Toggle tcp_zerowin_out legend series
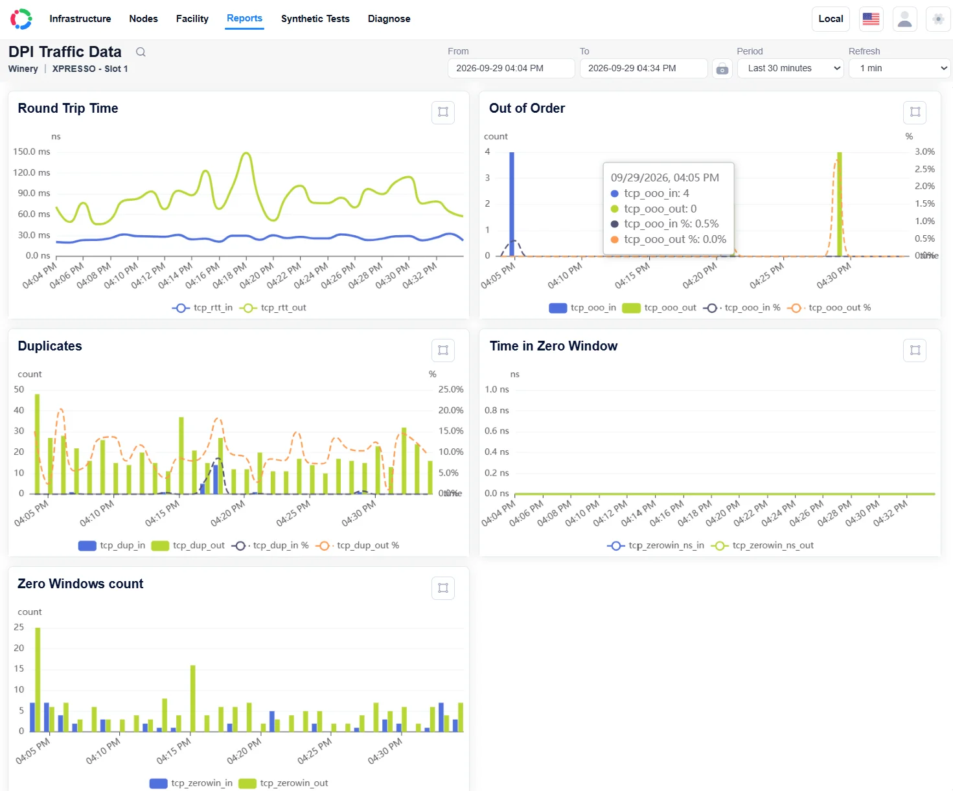Screen dimensions: 953x791 [x=283, y=783]
